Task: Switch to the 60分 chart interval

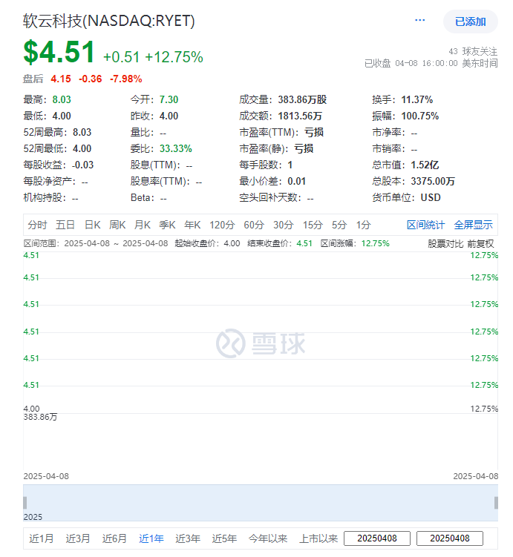Action: pos(254,225)
